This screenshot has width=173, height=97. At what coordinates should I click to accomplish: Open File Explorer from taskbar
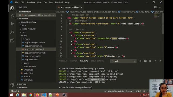(24, 95)
